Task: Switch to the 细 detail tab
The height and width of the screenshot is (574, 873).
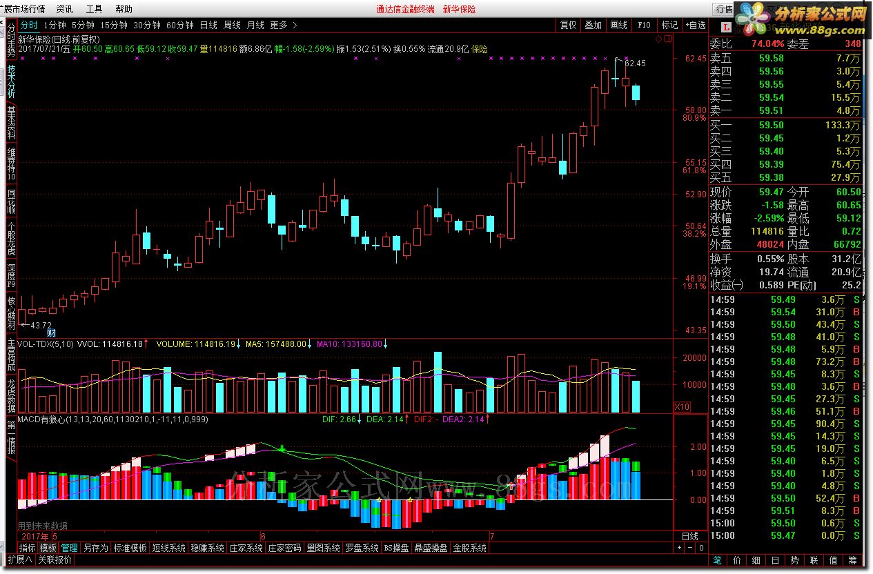Action: point(756,560)
